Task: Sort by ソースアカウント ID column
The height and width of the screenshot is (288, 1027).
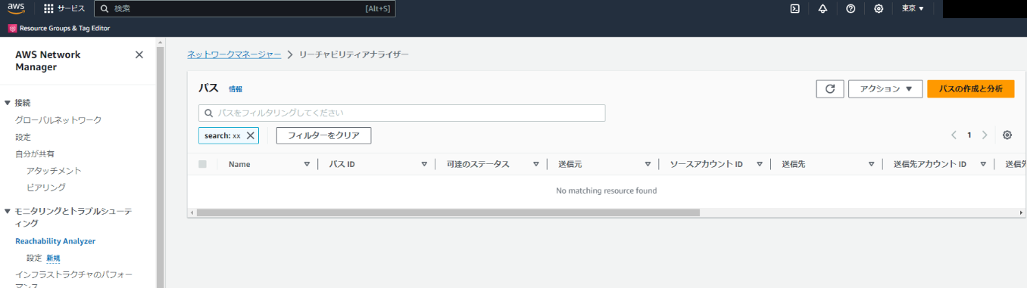Action: 759,164
